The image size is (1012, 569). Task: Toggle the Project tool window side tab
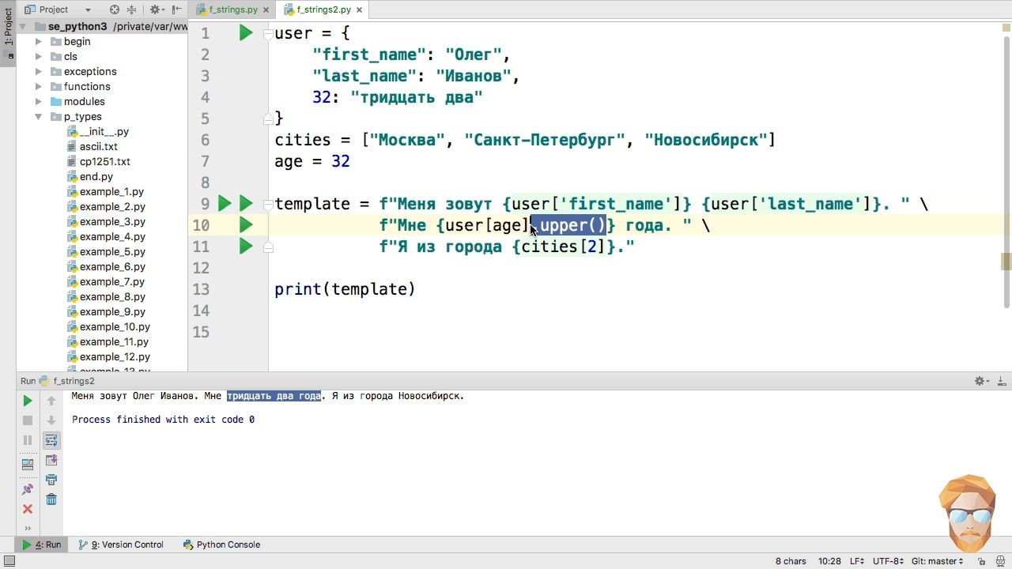(8, 32)
